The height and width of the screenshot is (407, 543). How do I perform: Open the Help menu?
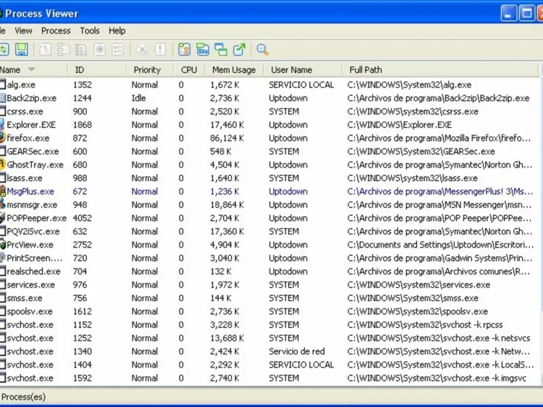click(117, 31)
